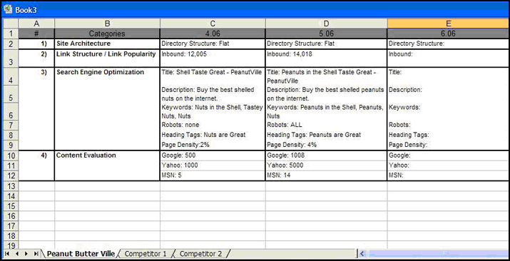
Task: Select the entire sheet with the corner button
Action: [11, 24]
